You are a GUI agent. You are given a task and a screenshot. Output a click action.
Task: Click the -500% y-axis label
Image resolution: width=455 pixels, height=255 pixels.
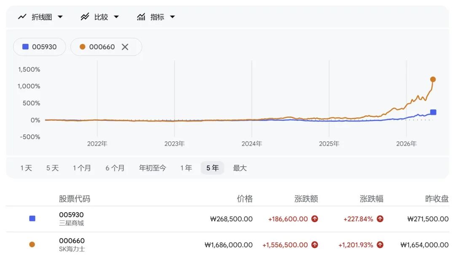click(x=30, y=137)
